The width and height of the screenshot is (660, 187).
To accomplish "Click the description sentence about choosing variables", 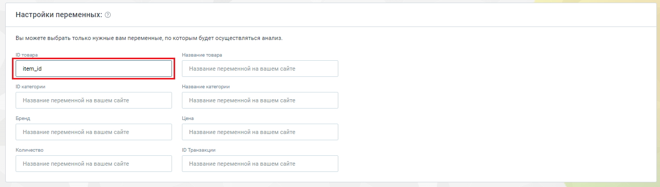I will (149, 38).
